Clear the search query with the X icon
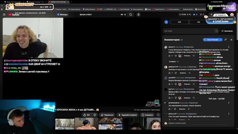Image resolution: width=238 pixels, height=134 pixels. tap(125, 15)
